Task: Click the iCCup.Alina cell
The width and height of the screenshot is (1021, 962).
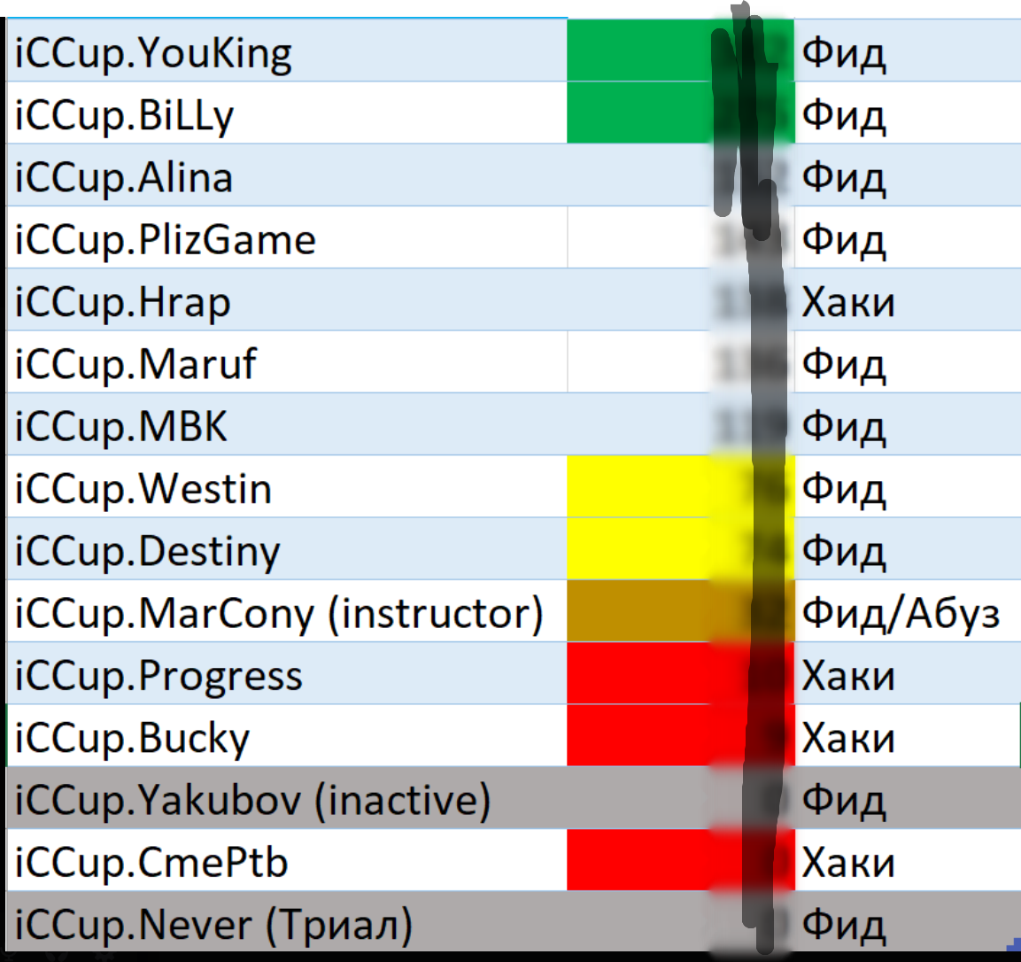Action: pos(287,175)
